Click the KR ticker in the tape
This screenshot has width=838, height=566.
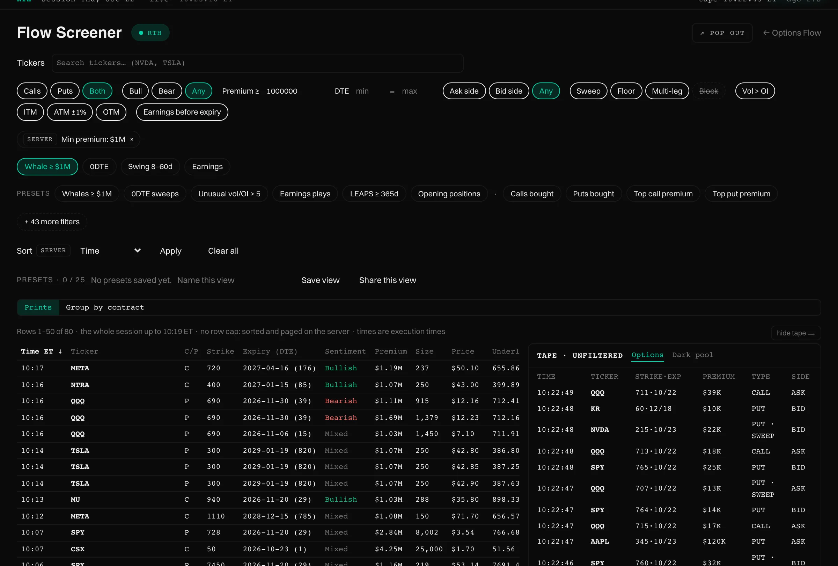(x=595, y=409)
